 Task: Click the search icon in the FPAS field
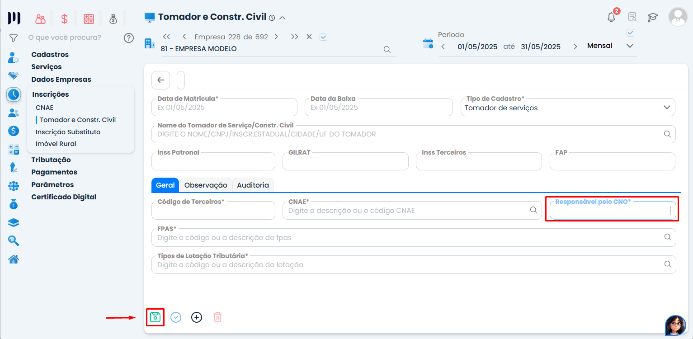tap(668, 237)
